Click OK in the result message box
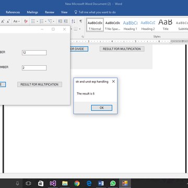Viewport: 188px width, 188px height. (x=102, y=108)
